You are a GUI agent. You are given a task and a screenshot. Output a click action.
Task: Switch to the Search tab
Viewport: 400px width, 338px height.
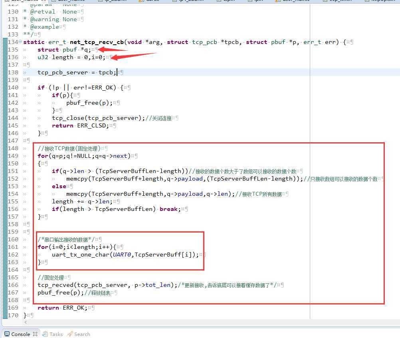79,334
